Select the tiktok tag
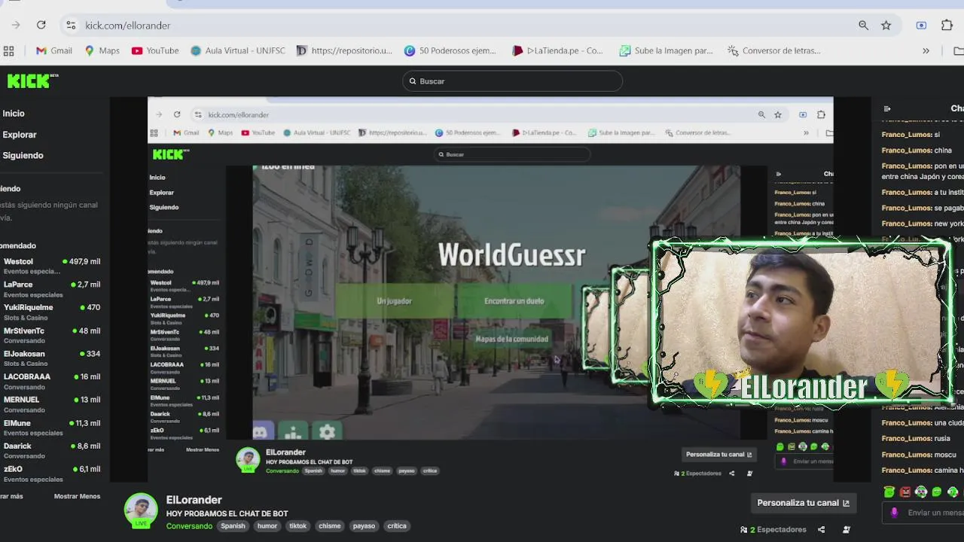The image size is (964, 542). (x=298, y=525)
